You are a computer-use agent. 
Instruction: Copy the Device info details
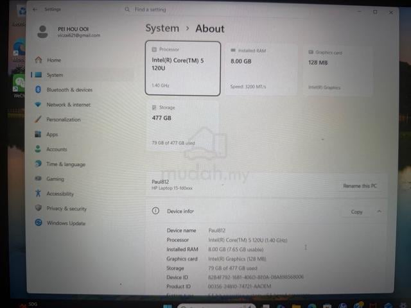[x=356, y=212]
